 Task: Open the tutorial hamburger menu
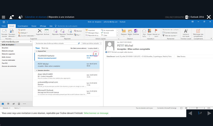click(x=3, y=17)
